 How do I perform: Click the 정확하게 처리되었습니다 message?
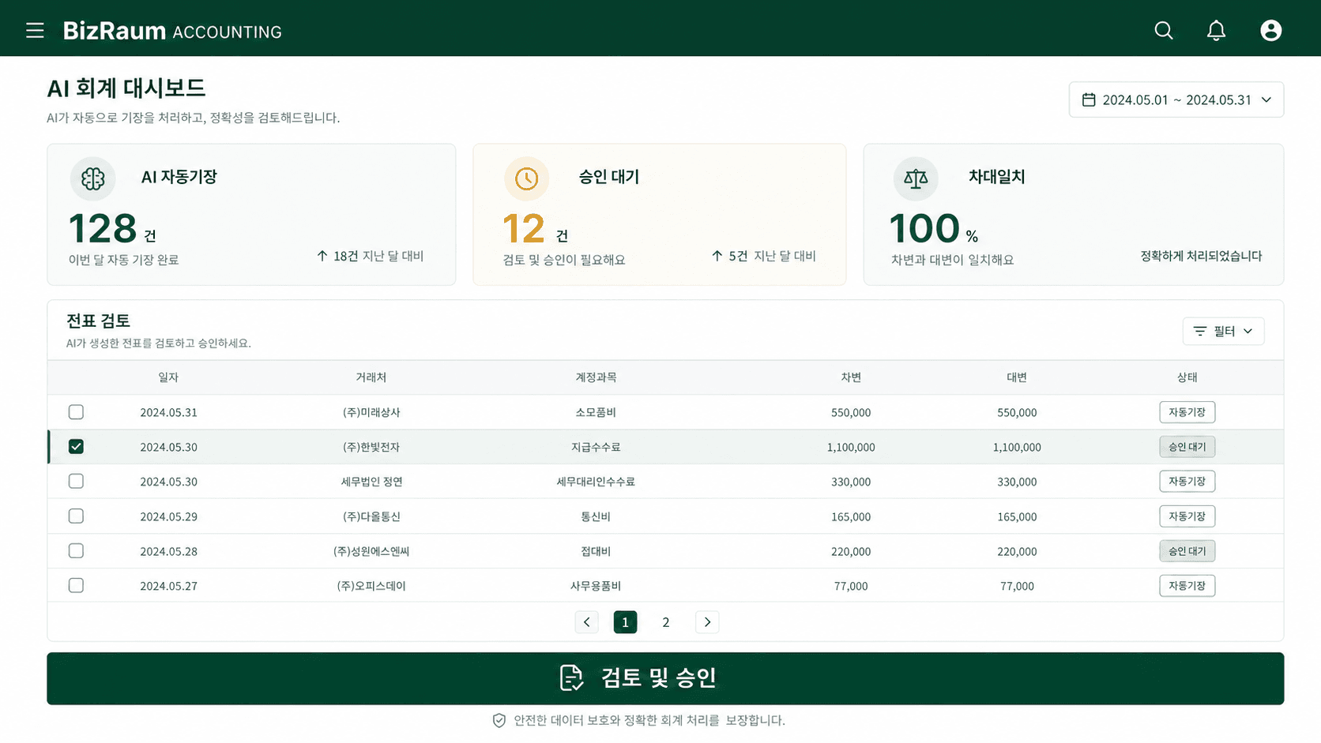[1201, 256]
